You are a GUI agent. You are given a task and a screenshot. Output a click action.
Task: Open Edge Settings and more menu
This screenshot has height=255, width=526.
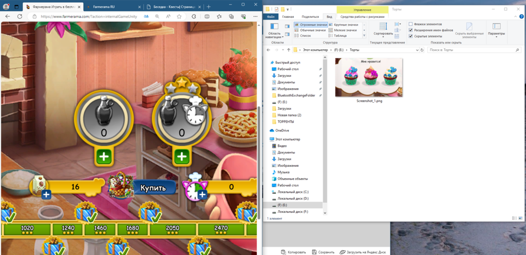click(x=255, y=16)
